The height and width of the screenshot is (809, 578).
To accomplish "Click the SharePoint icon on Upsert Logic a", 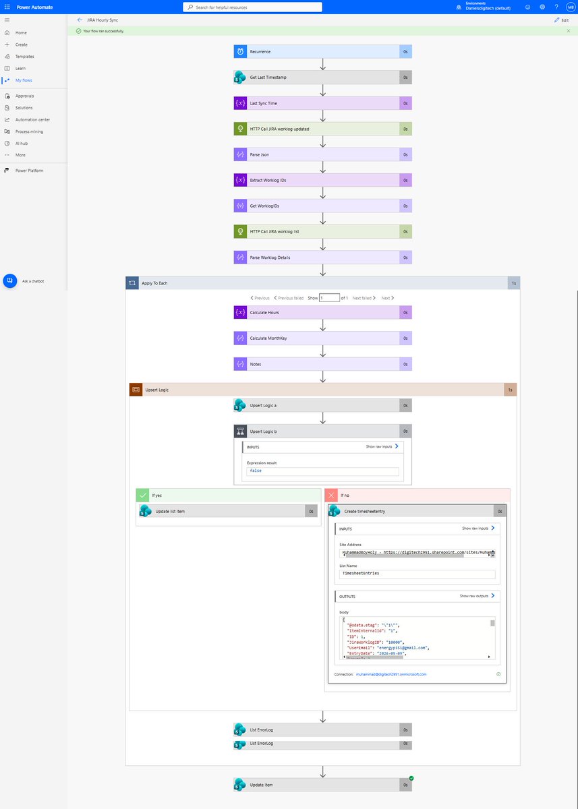I will pos(241,405).
